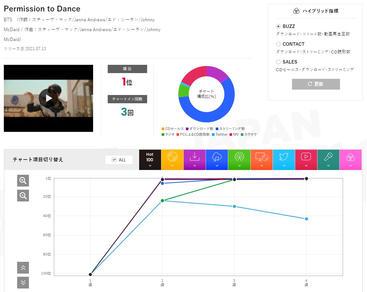The image size is (367, 292).
Task: Click the green radio point at week 2
Action: point(162,200)
